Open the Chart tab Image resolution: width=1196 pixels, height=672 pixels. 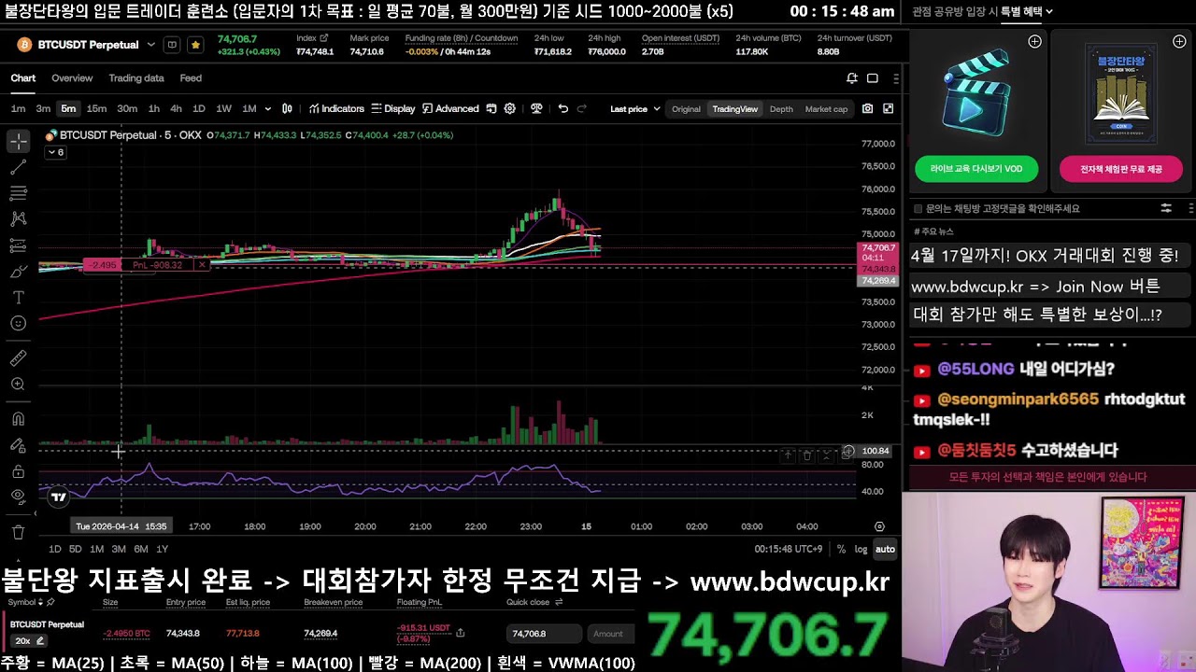23,78
